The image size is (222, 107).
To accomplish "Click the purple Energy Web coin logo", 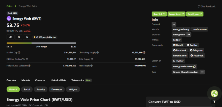I will pyautogui.click(x=9, y=18).
